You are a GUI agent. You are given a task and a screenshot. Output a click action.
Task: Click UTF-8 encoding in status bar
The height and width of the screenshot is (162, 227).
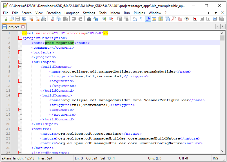(x=183, y=158)
